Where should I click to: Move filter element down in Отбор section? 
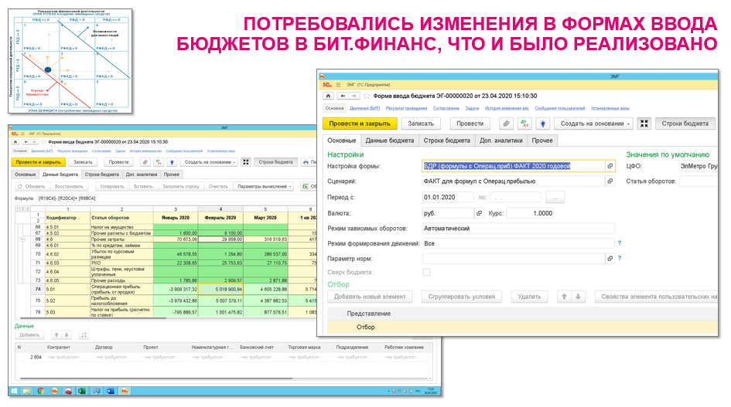578,297
